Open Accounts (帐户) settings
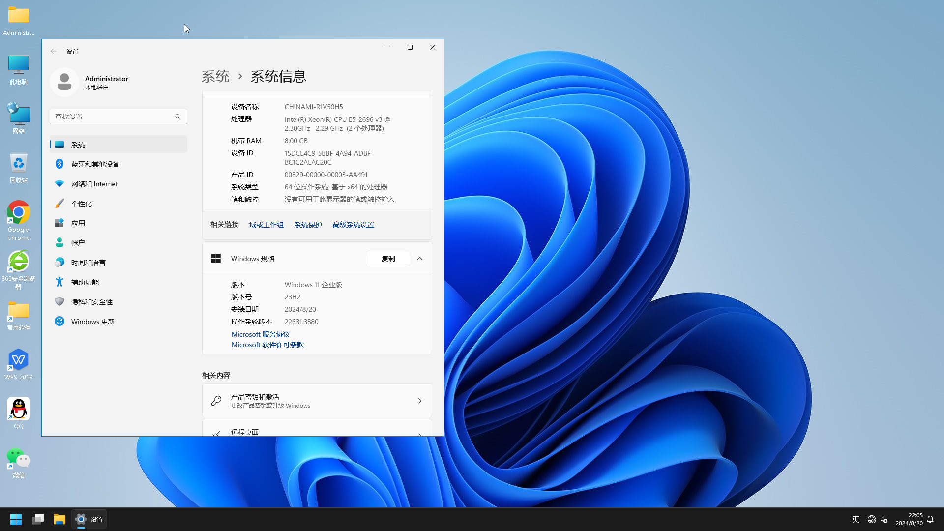Screen dimensions: 944x531 pos(118,242)
